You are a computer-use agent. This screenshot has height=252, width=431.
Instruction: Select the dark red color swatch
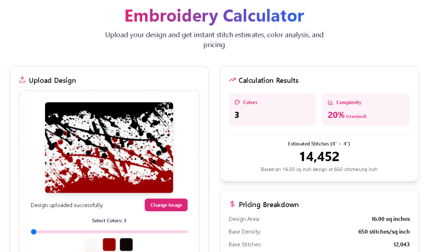tap(109, 244)
